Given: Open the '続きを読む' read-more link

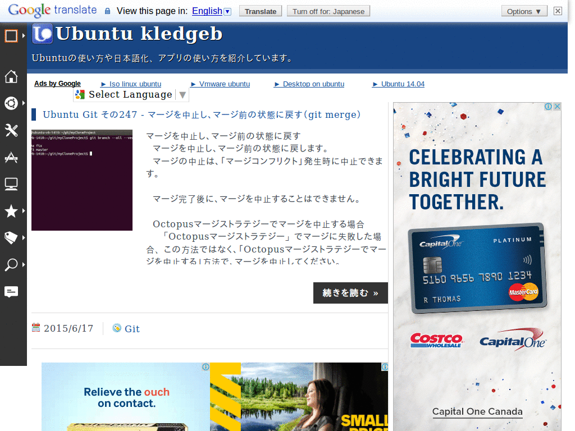Looking at the screenshot, I should 350,292.
